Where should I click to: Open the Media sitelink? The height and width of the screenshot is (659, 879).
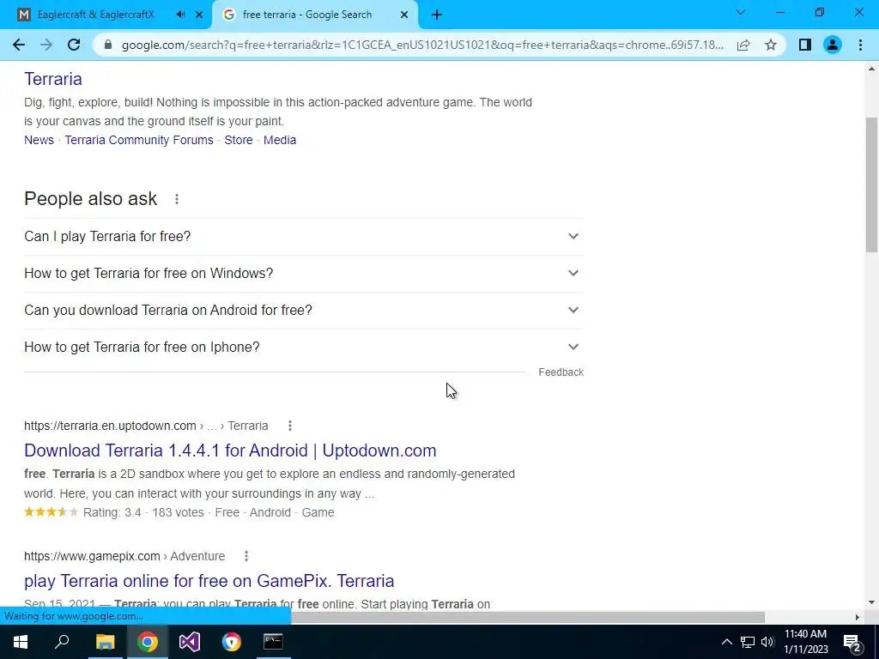280,140
